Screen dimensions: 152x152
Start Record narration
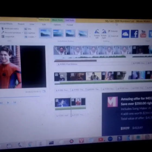[x=11, y=33]
